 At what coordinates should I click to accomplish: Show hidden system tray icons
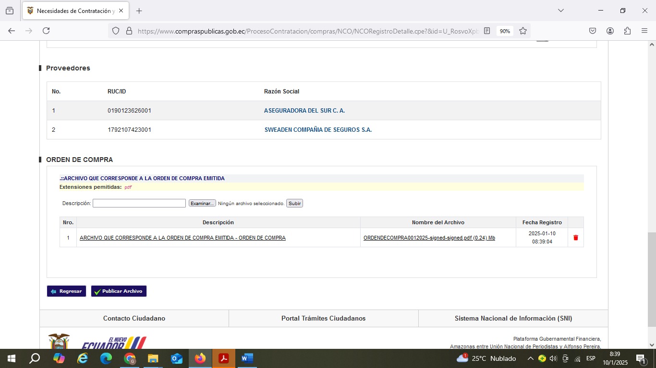click(x=530, y=358)
